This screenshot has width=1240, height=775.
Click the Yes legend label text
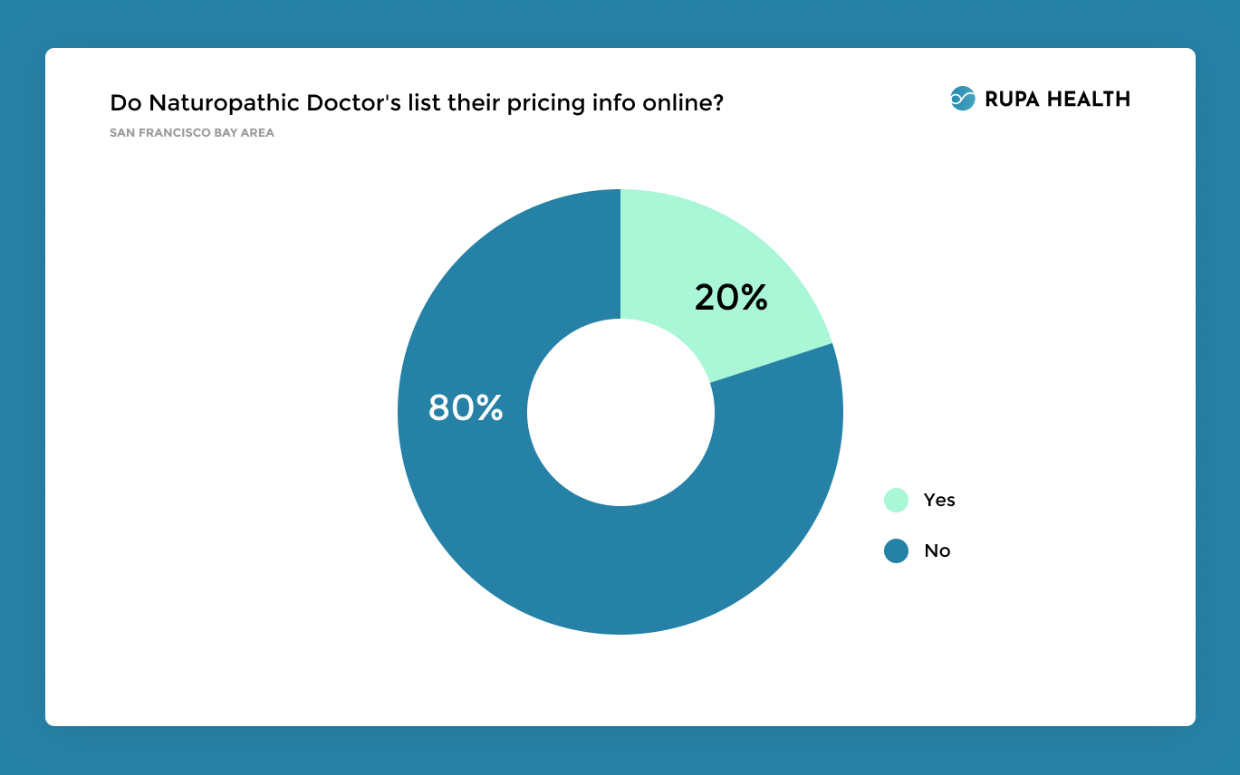point(939,500)
